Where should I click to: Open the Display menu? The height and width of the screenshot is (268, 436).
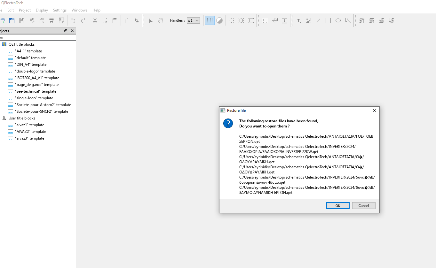[x=42, y=10]
